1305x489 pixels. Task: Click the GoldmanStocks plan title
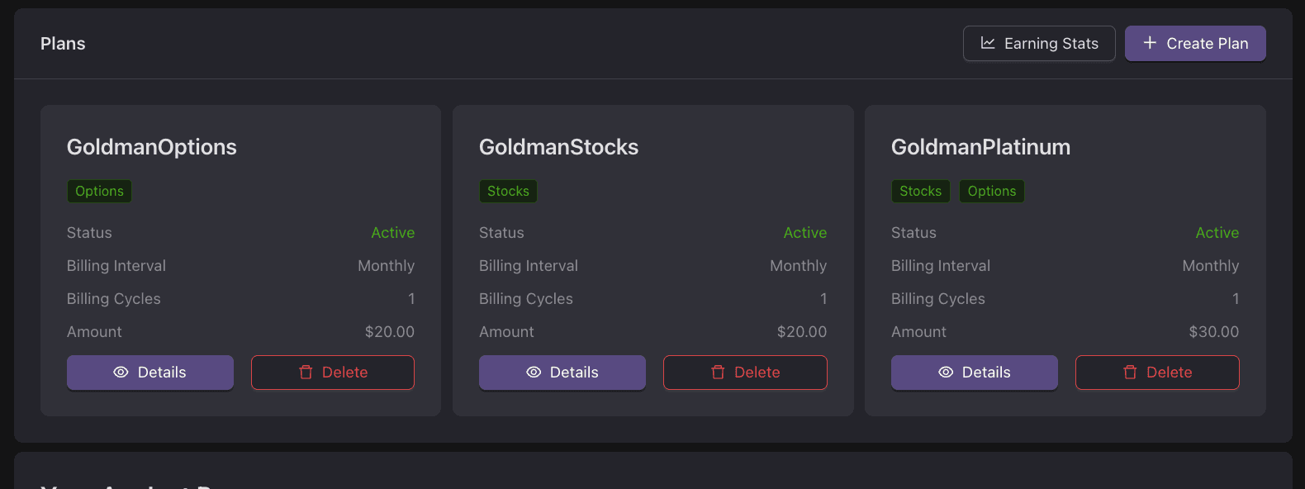(x=558, y=147)
